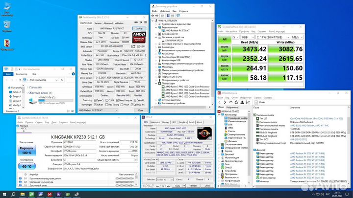Click the Хорошо 100 % health status button
This screenshot has height=198, width=353.
(26, 151)
